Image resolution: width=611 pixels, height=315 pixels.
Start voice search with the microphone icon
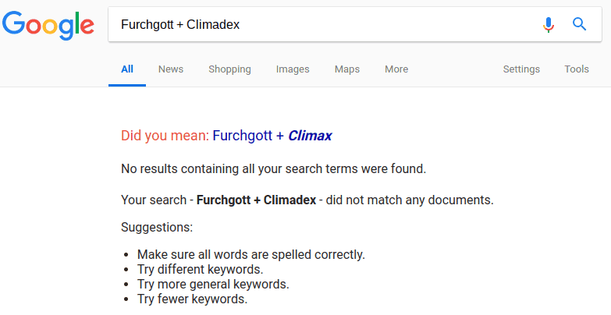(549, 24)
